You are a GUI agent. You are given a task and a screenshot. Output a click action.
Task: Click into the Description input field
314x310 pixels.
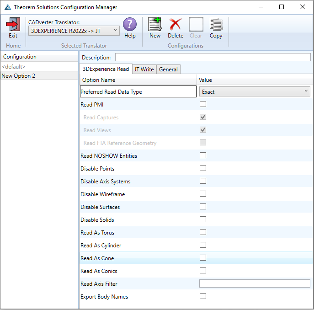coord(213,57)
